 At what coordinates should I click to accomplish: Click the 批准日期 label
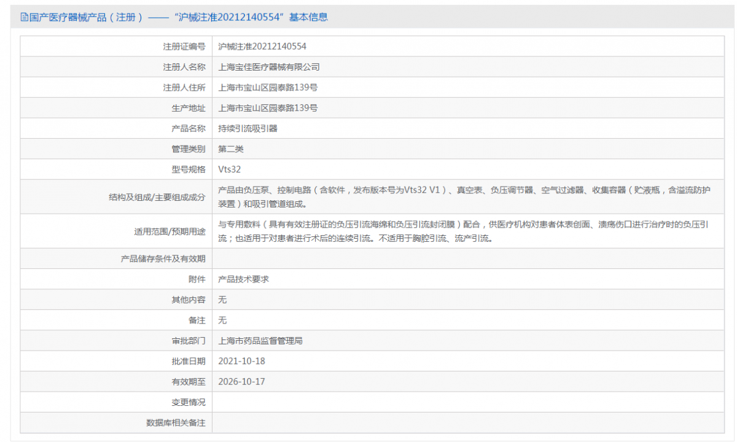189,361
